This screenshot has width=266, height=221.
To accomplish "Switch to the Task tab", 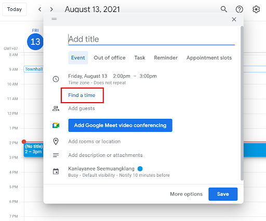I will (x=140, y=58).
